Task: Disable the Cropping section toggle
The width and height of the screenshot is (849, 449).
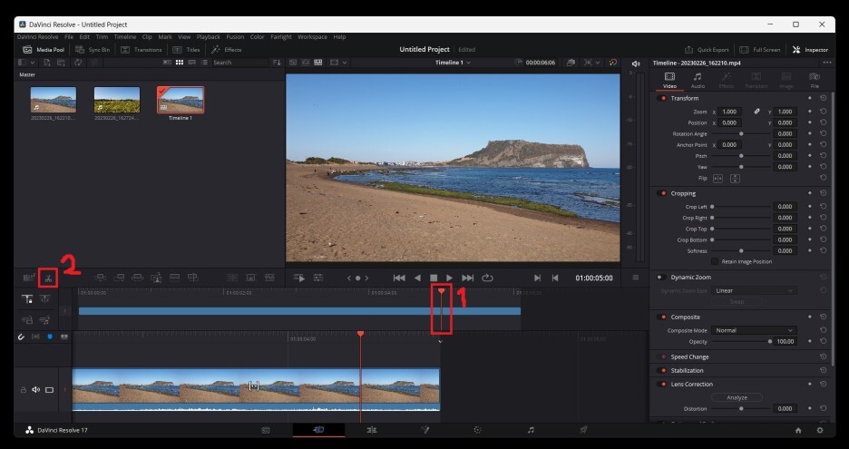Action: point(663,193)
